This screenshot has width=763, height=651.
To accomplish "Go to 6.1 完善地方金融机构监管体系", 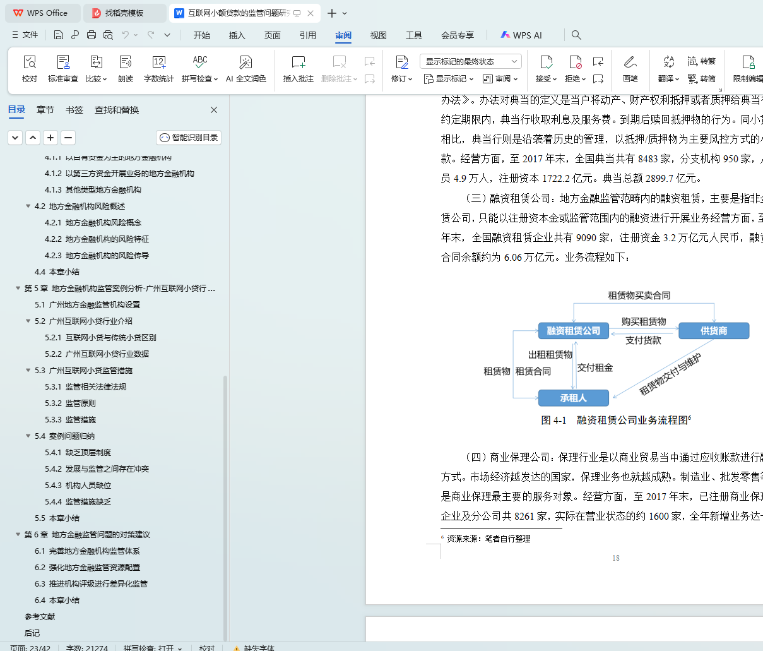I will (88, 551).
